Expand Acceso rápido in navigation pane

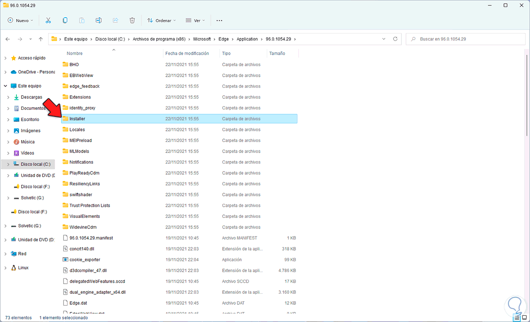5,58
